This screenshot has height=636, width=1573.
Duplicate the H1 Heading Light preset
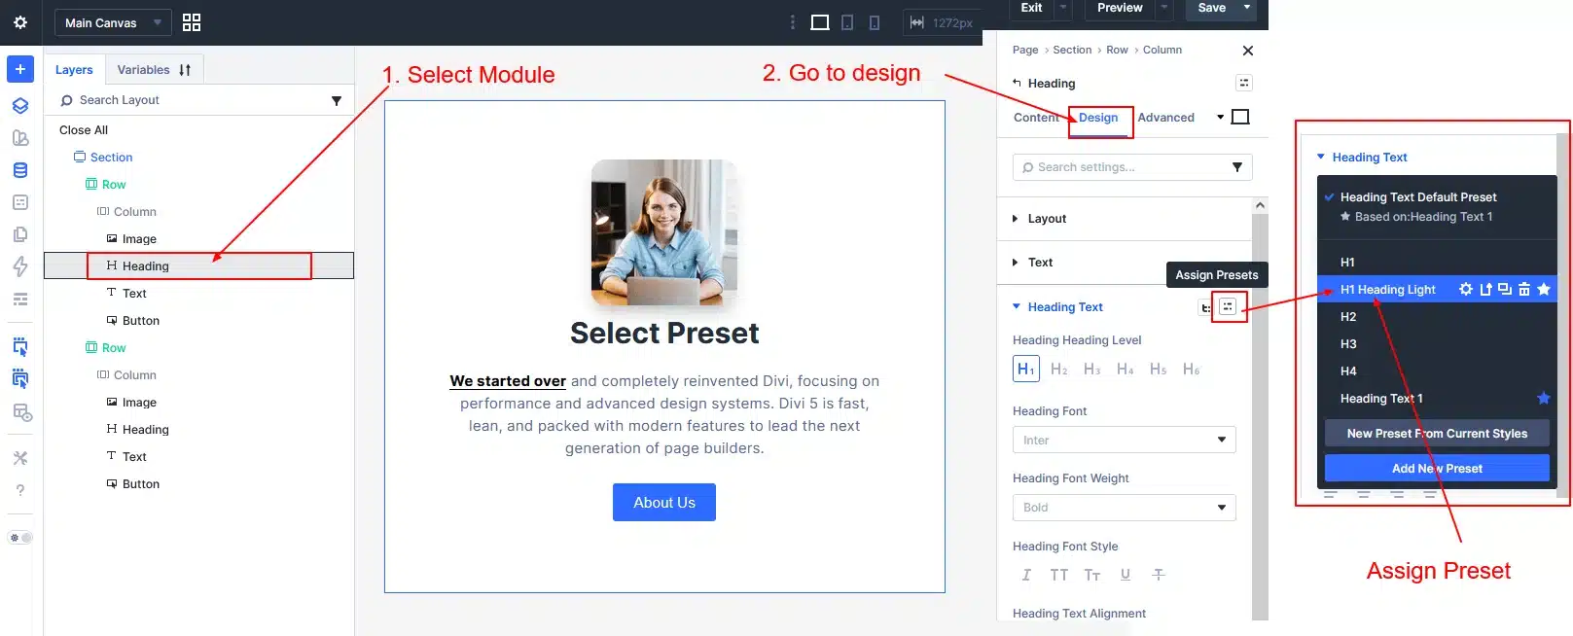(x=1505, y=289)
